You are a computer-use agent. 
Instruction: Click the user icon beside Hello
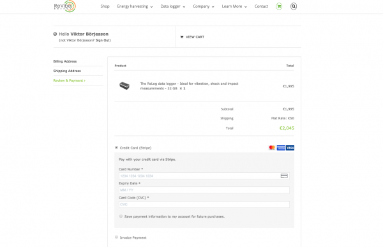tap(55, 34)
